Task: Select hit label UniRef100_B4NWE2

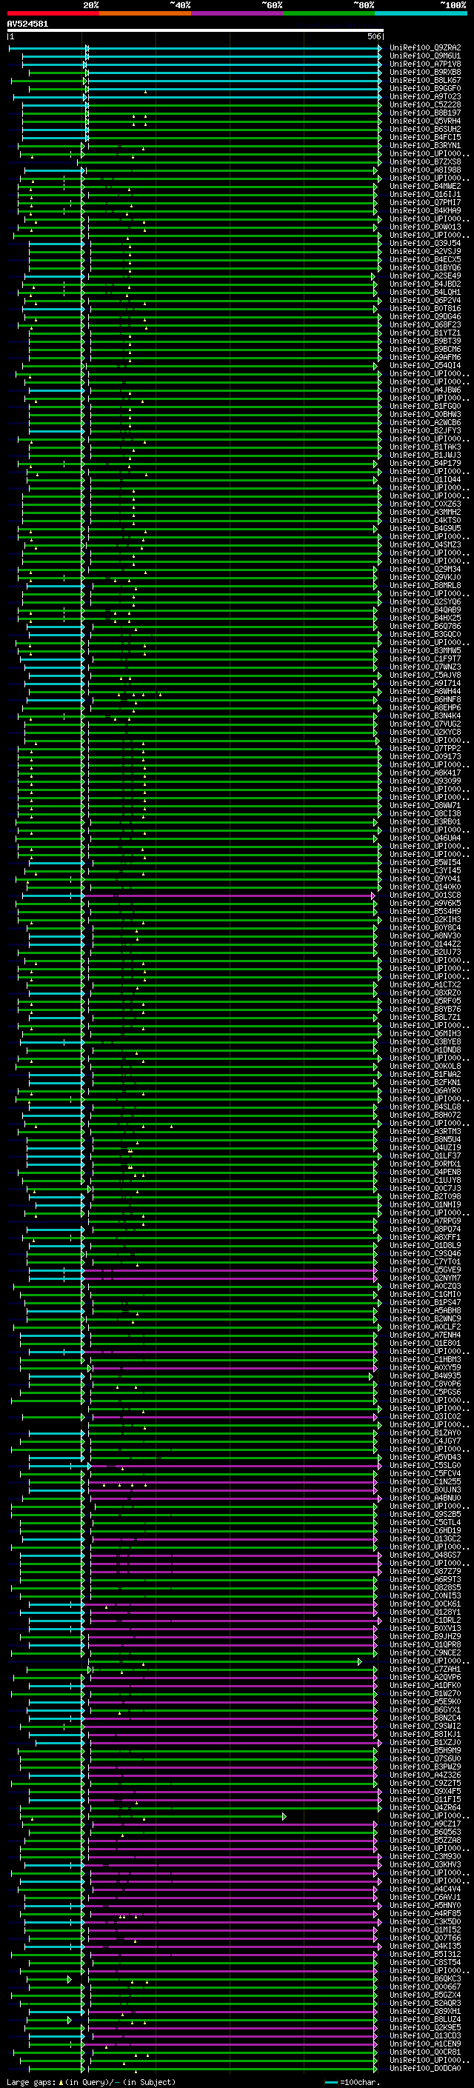Action: 425,187
